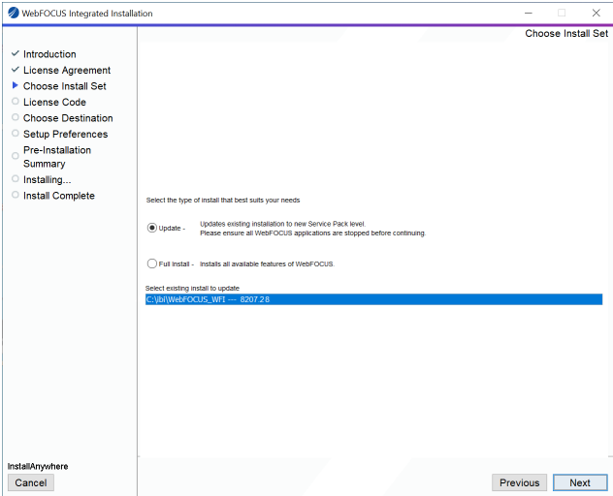The height and width of the screenshot is (496, 613).
Task: Click the WebFOCUS logo in the title bar
Action: pos(14,13)
